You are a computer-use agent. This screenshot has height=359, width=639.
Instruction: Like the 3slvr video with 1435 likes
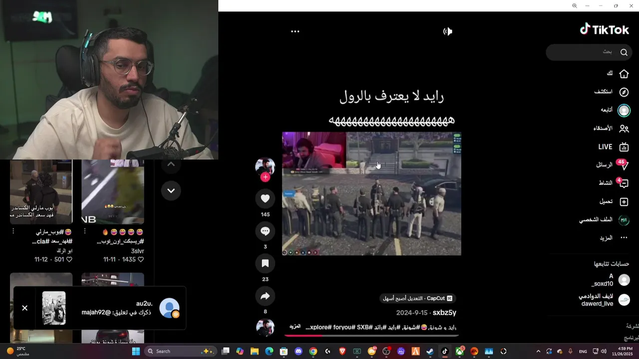click(x=141, y=260)
